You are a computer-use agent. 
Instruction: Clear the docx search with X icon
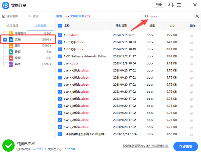(197, 16)
